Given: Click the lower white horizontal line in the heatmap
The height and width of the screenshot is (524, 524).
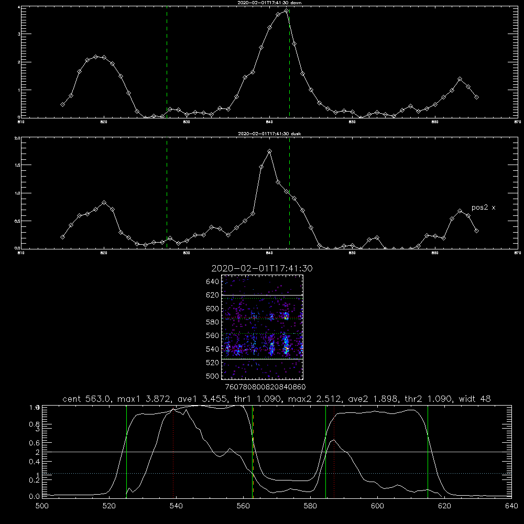Looking at the screenshot, I should 263,359.
